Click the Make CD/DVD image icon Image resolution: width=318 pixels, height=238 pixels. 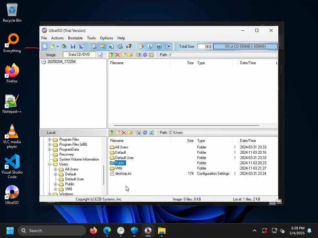click(x=94, y=46)
